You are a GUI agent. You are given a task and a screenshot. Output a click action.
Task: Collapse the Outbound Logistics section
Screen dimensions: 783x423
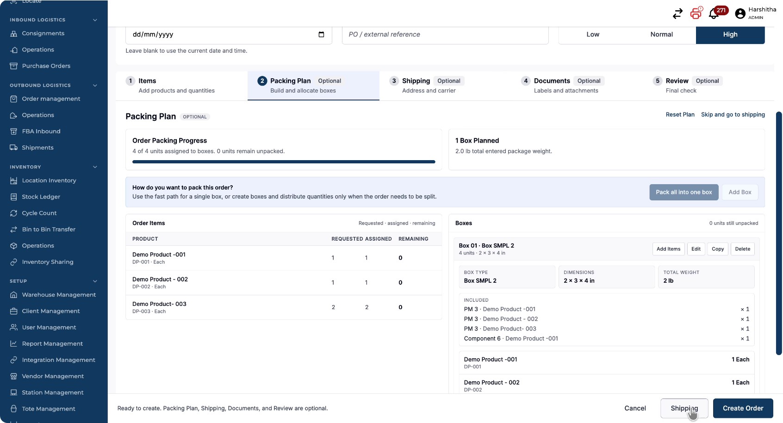[95, 85]
